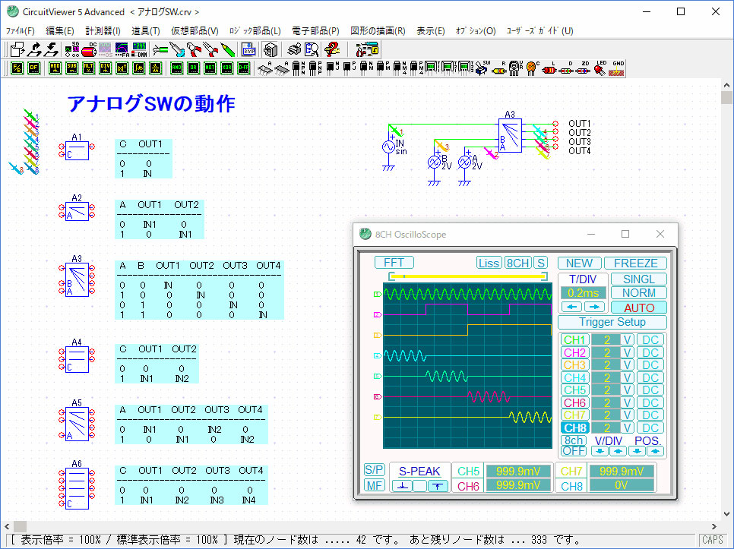Insert NOT logic gate part

[210, 68]
